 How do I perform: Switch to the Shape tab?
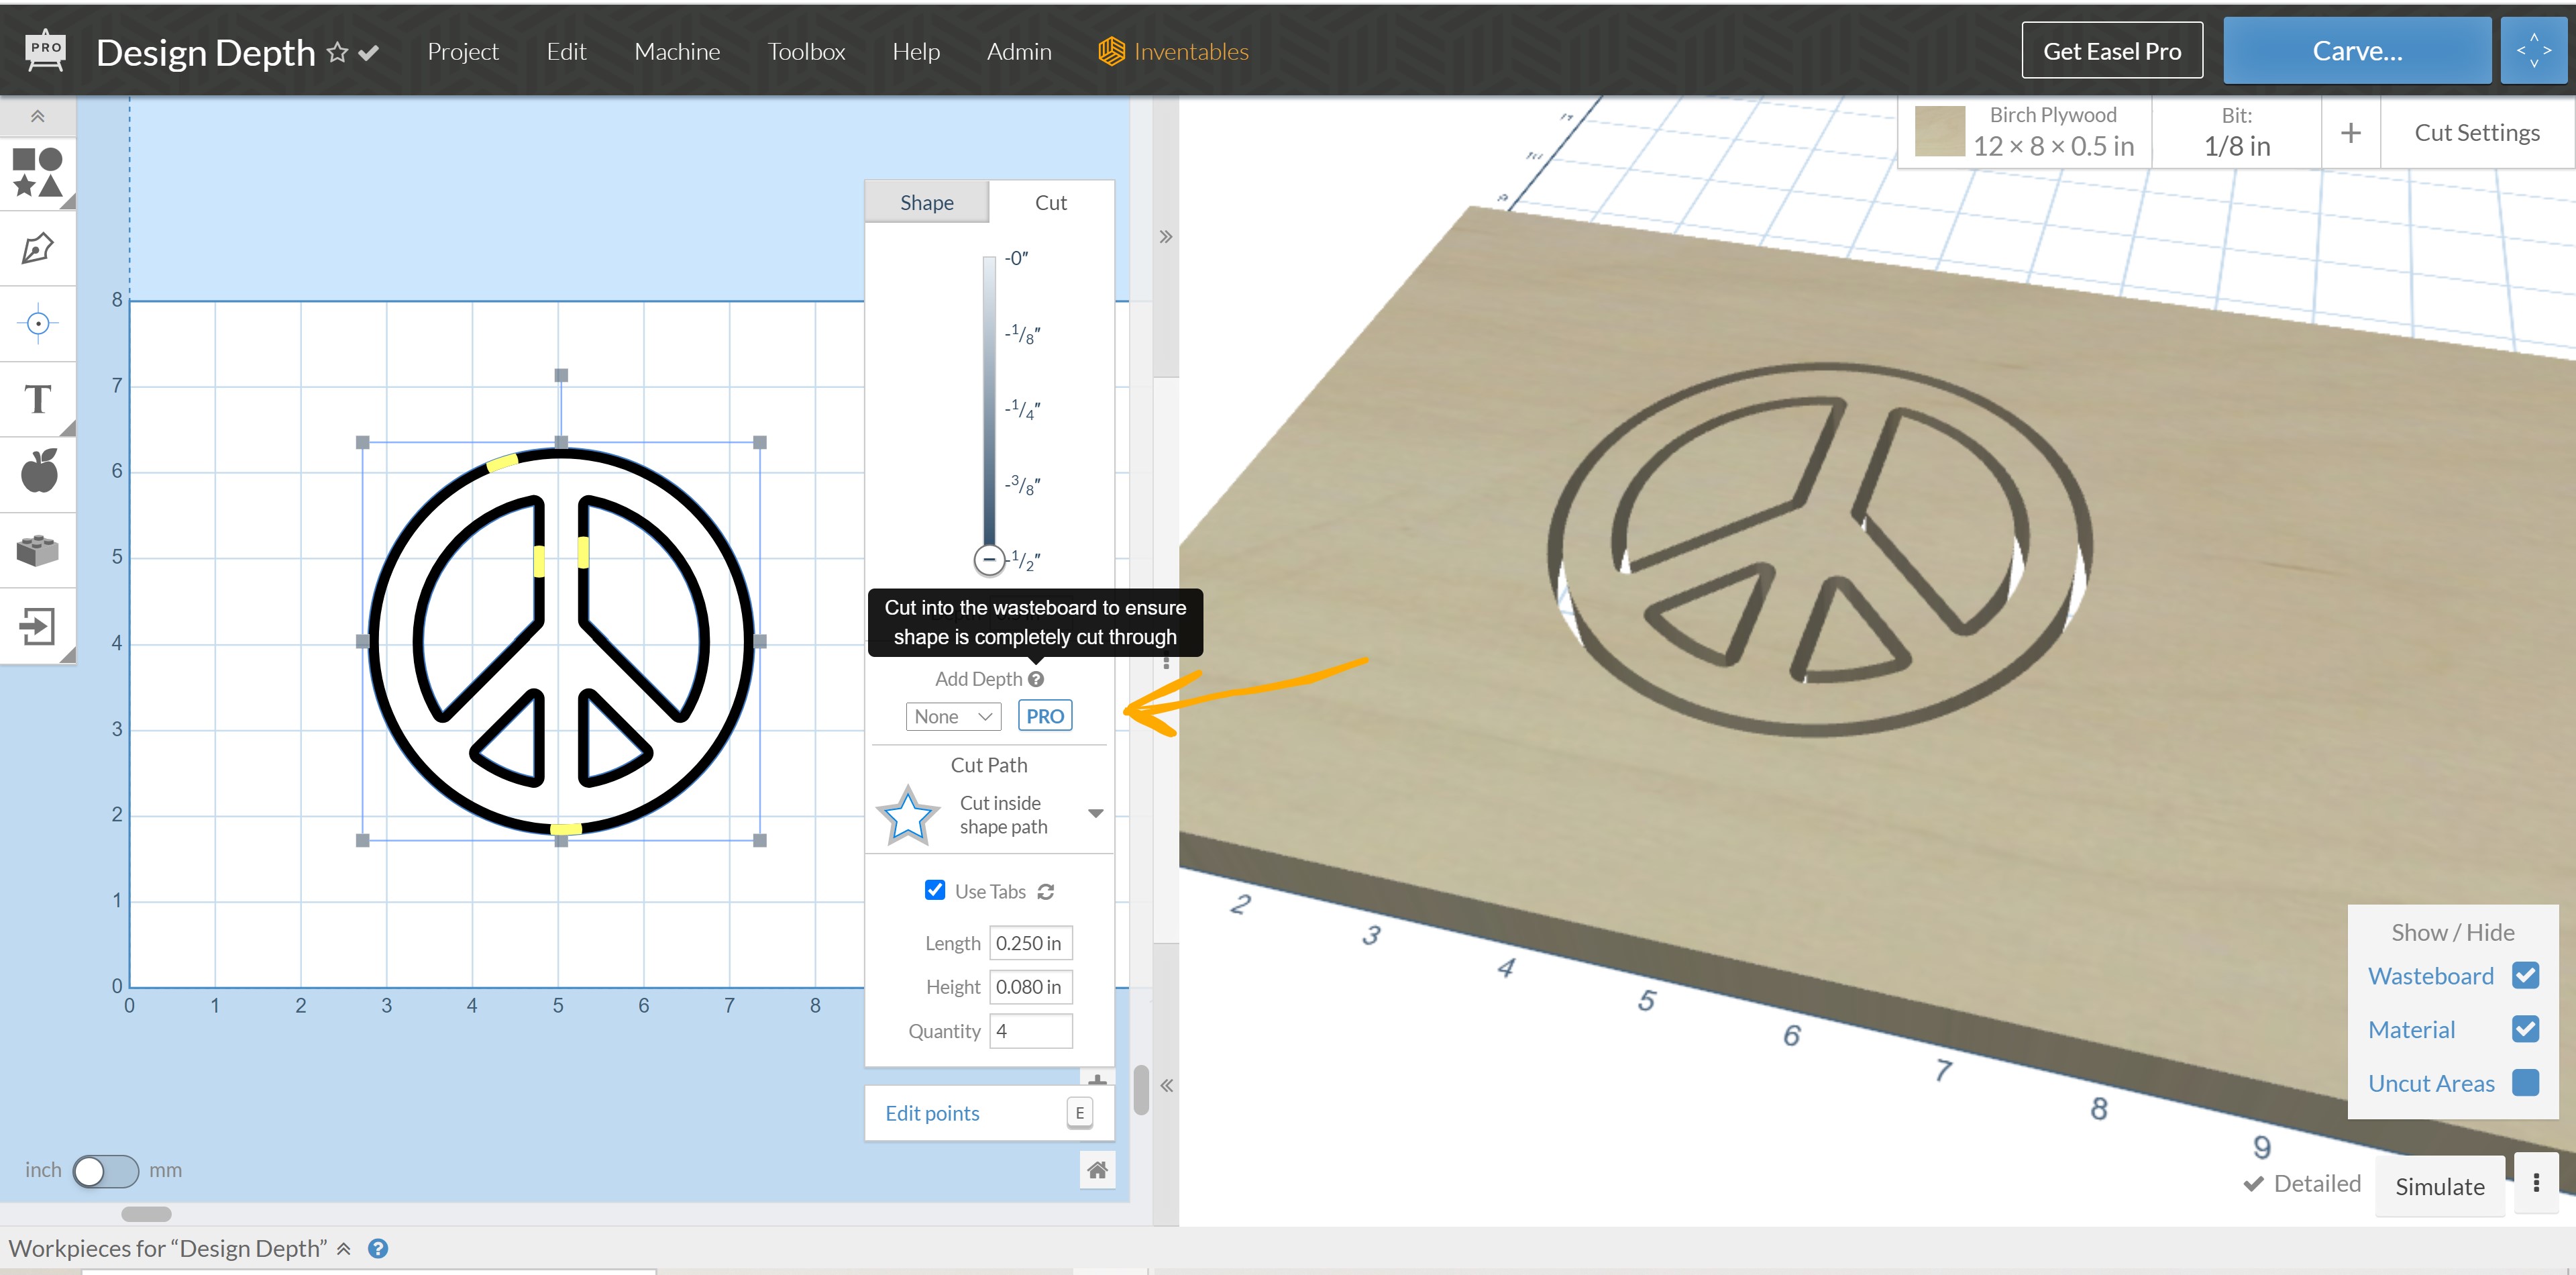pos(926,202)
